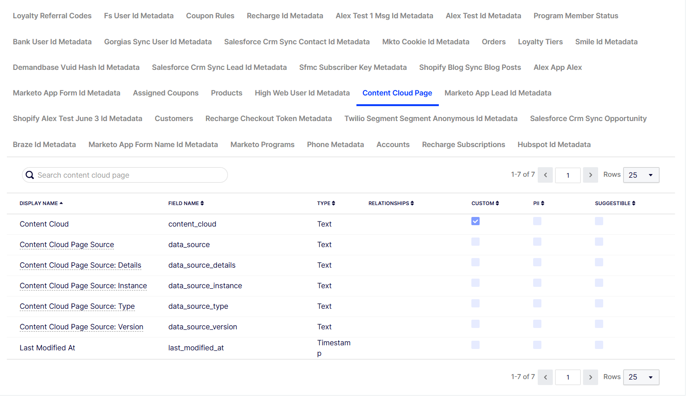Toggle Suggestible checkbox for Last Modified At

(599, 345)
